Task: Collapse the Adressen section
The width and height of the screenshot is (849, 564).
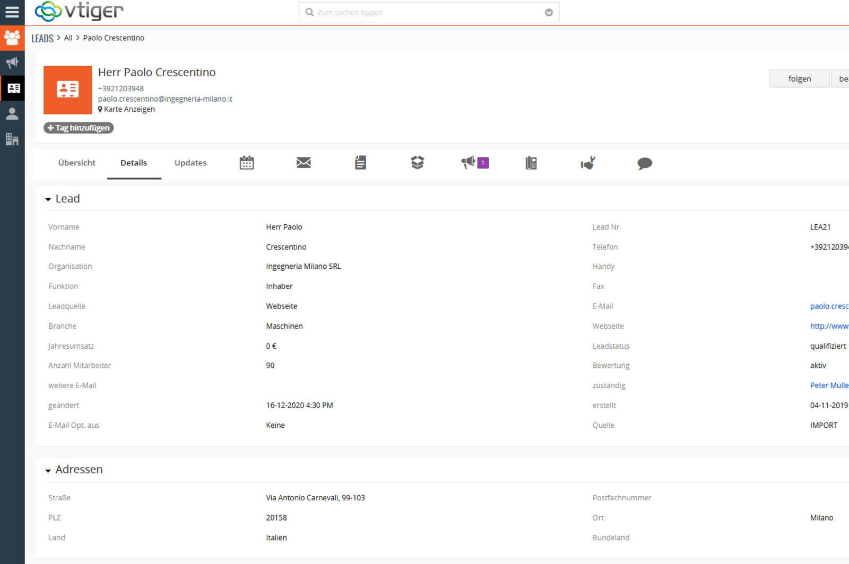Action: (48, 470)
